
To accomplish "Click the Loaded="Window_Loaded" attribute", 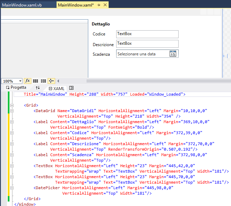I will 157,94.
